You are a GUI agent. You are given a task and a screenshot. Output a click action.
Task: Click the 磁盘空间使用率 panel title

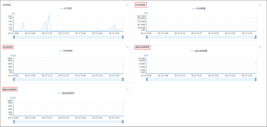10,89
